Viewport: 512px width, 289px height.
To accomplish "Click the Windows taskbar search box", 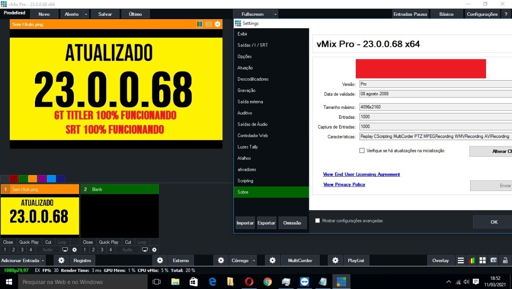I will [x=82, y=282].
